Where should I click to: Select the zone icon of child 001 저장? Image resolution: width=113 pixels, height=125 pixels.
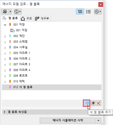12,30
